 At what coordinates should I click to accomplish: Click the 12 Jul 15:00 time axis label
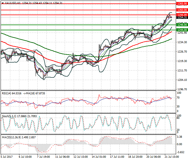[81, 157]
